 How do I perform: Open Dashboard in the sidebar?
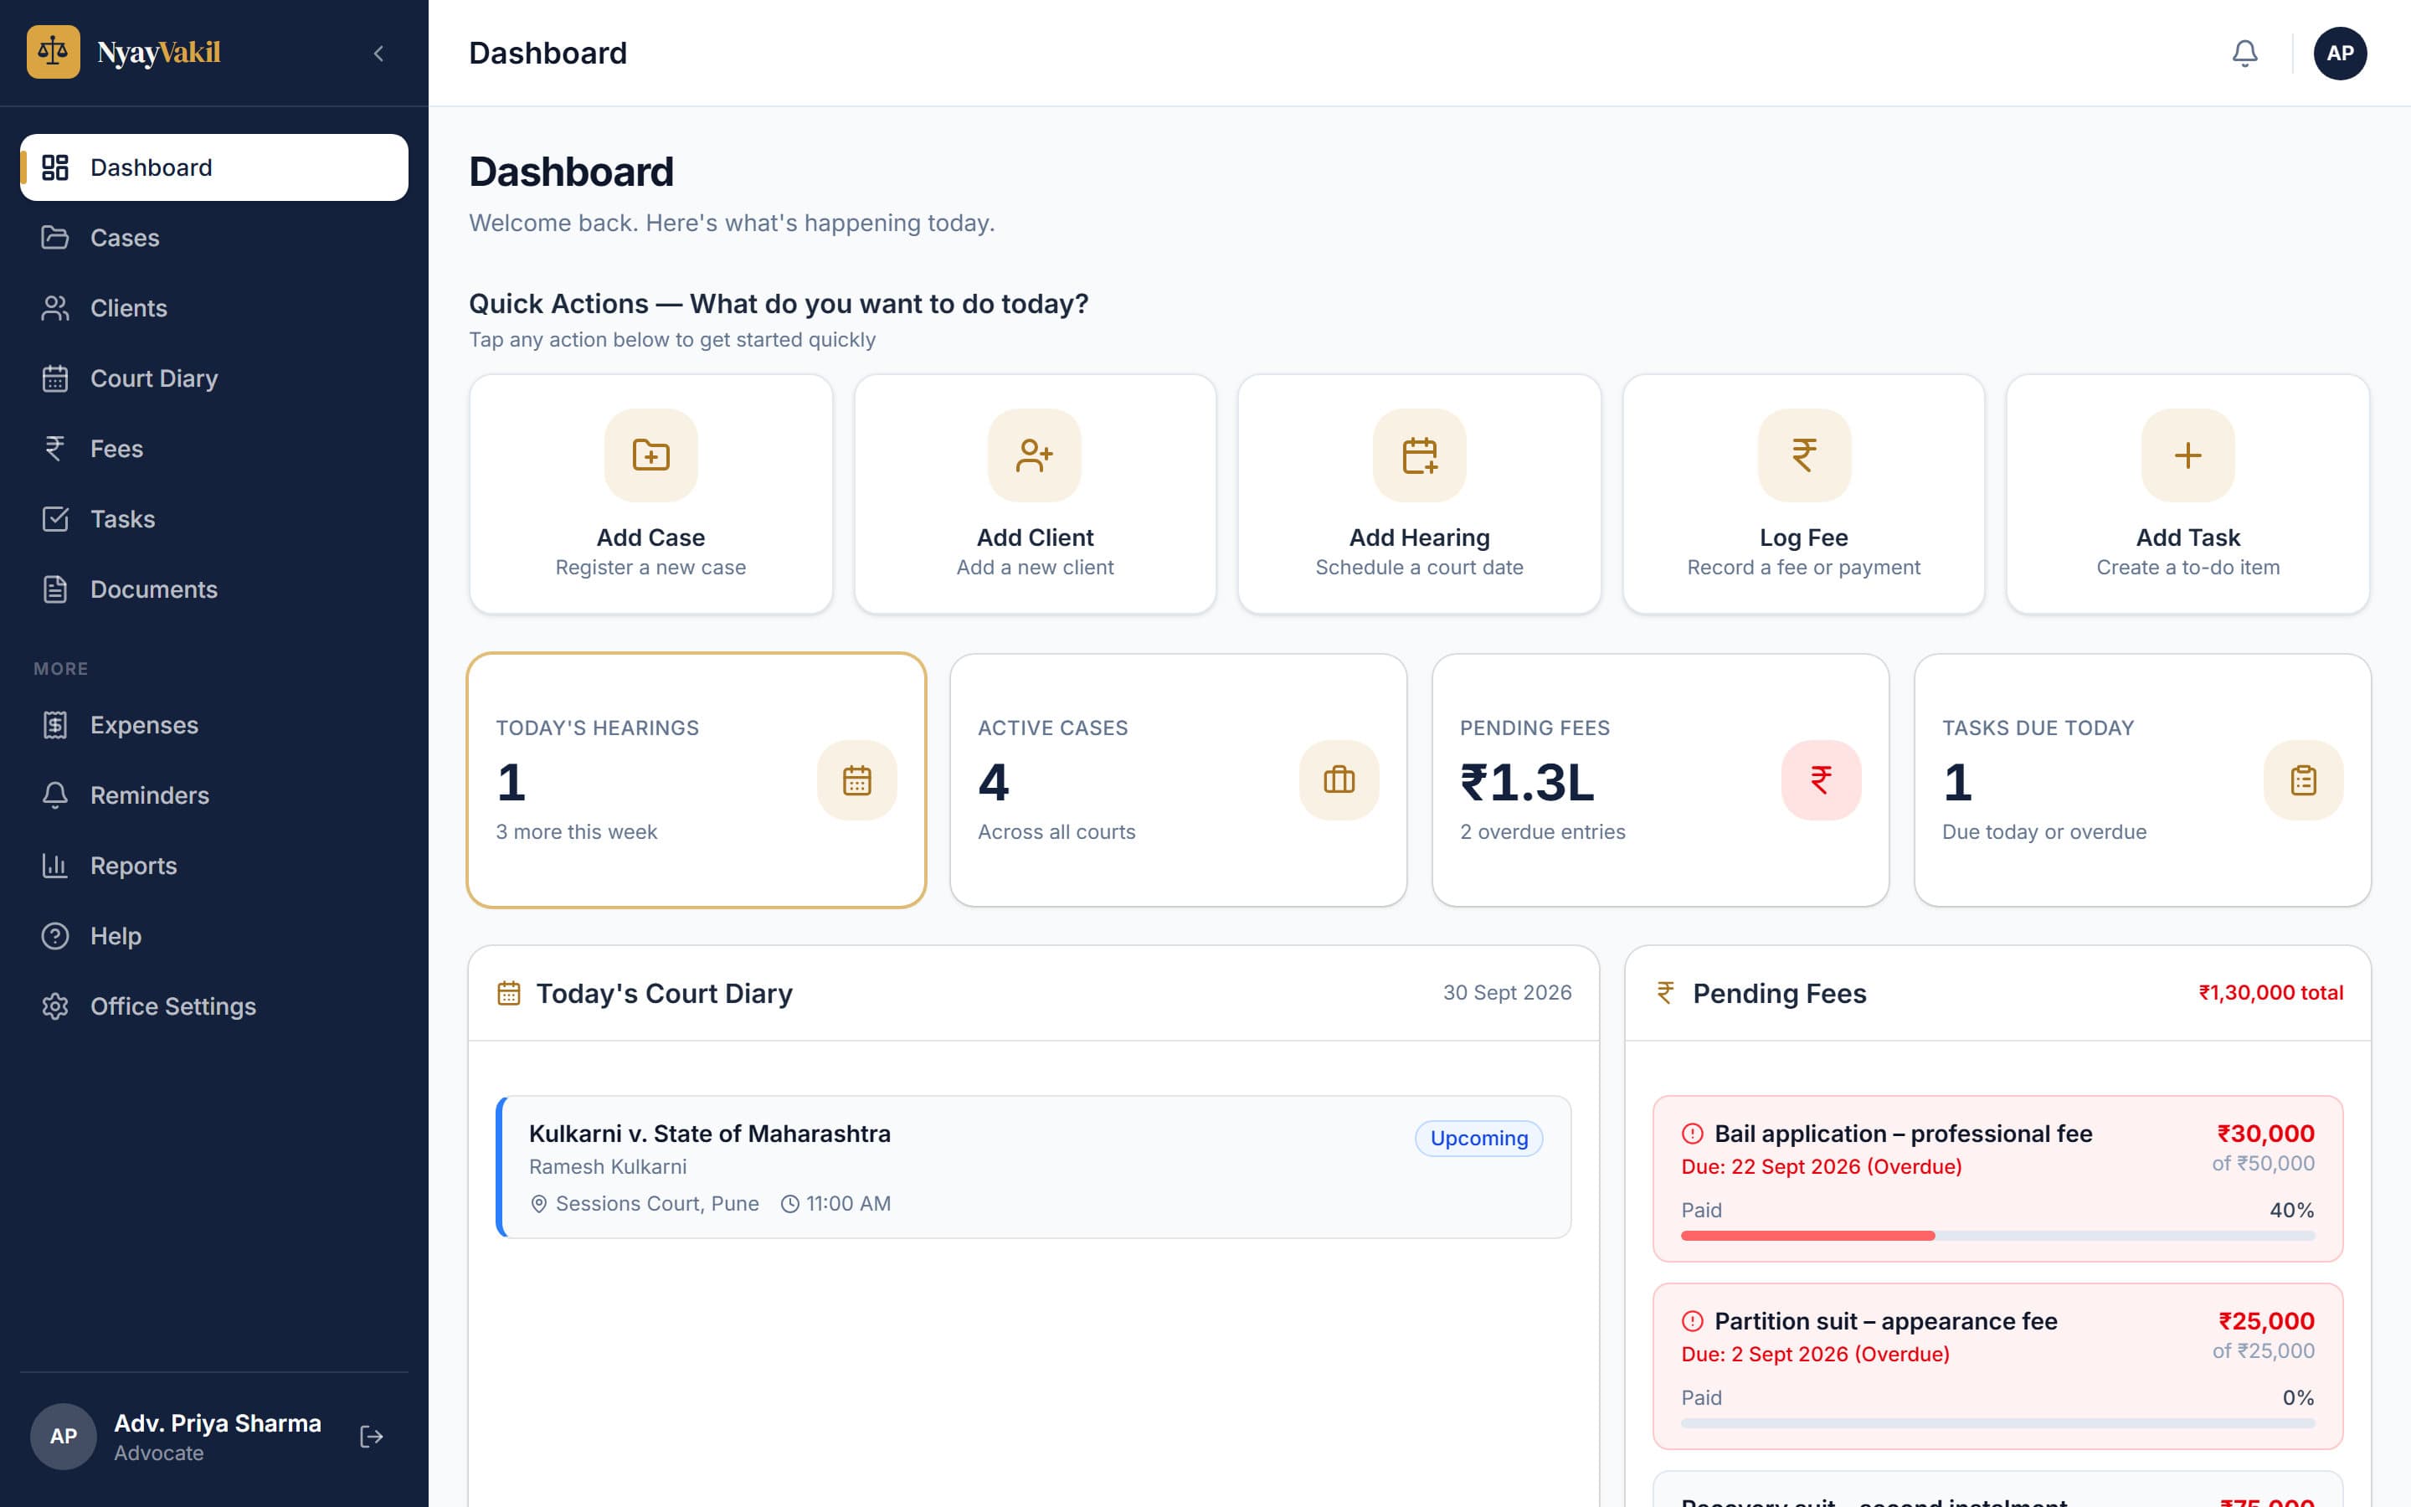pyautogui.click(x=214, y=167)
